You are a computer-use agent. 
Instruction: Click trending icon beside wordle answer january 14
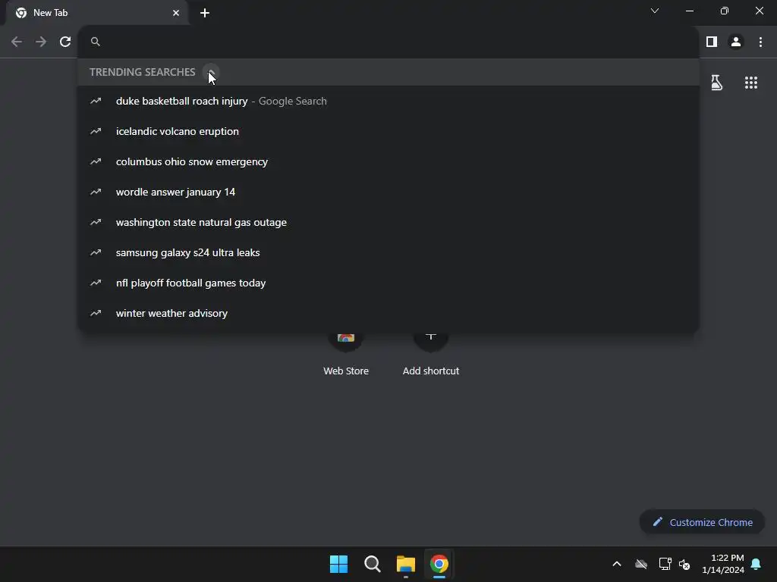pyautogui.click(x=96, y=192)
